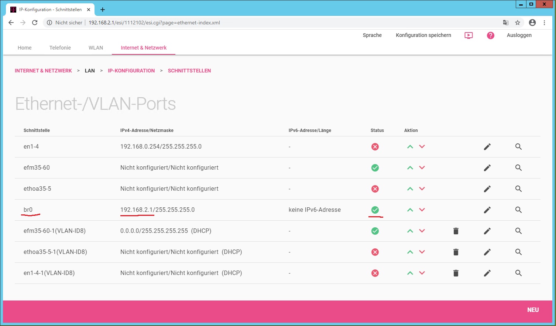Follow the INTERNET & NETZWERK breadcrumb link

[43, 71]
